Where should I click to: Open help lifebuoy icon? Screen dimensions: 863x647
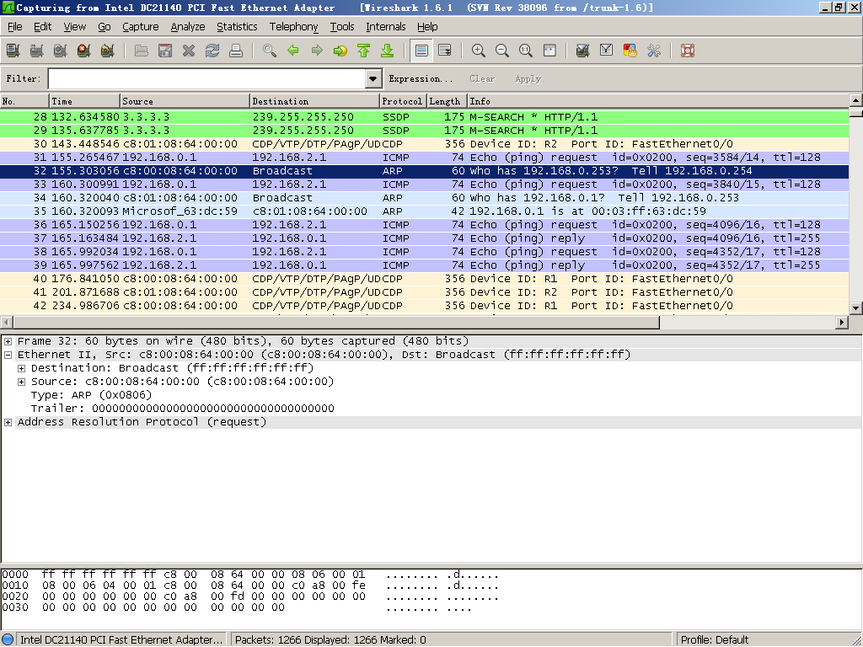(688, 51)
